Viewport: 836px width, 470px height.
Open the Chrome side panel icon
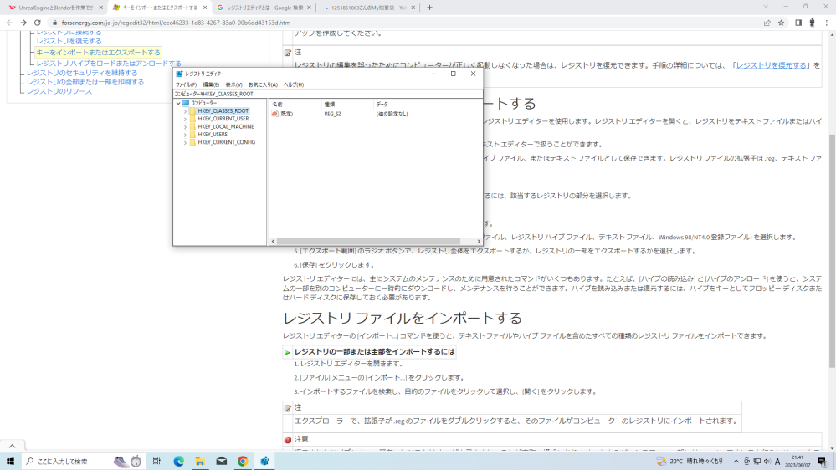(798, 23)
